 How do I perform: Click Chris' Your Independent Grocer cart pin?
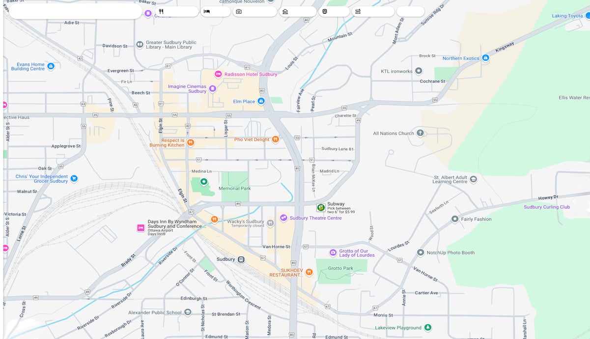tap(74, 178)
